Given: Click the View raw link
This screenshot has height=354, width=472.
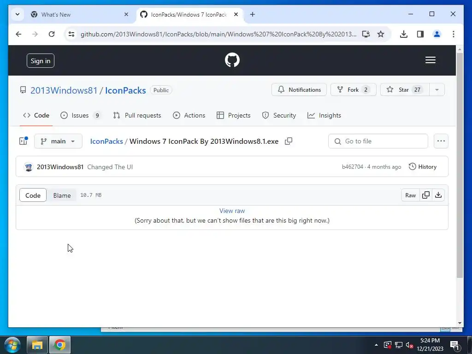Looking at the screenshot, I should [232, 211].
